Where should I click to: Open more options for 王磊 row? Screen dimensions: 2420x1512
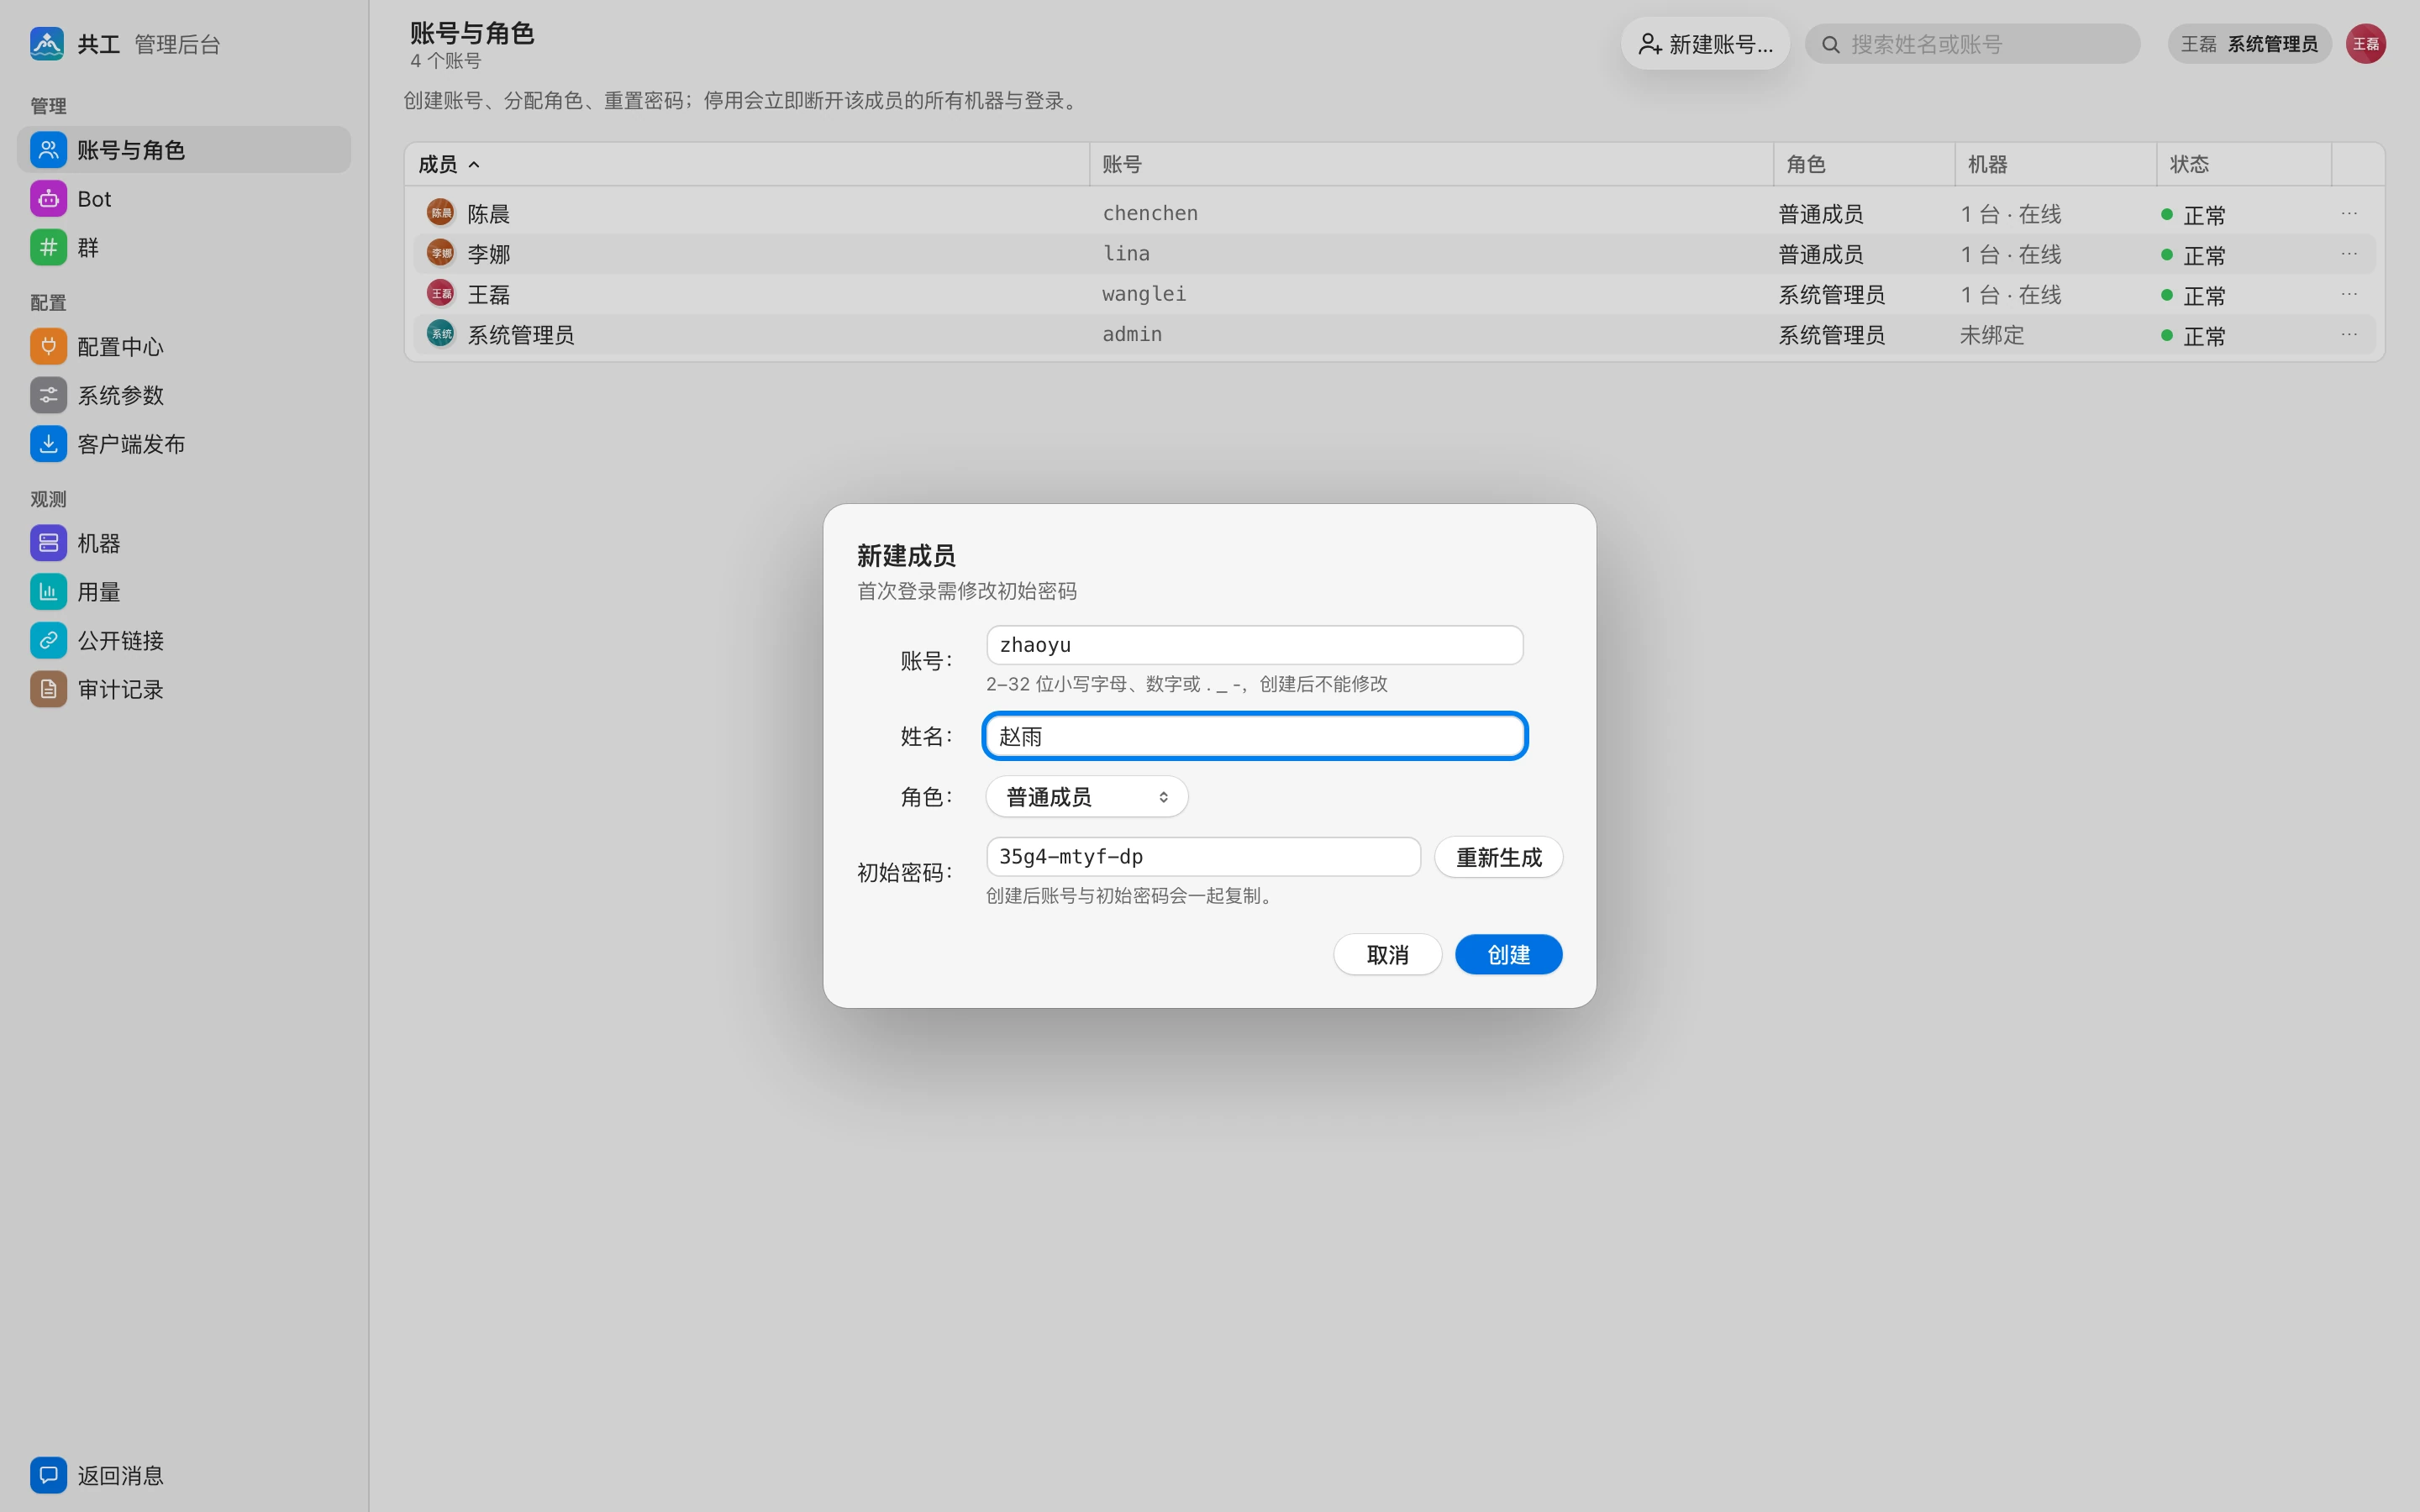2349,294
